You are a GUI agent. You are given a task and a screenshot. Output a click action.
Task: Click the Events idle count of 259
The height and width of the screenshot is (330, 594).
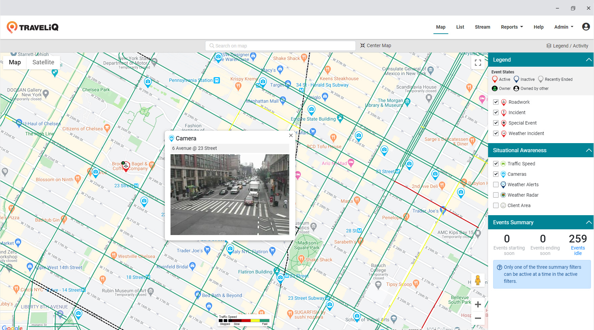coord(578,239)
